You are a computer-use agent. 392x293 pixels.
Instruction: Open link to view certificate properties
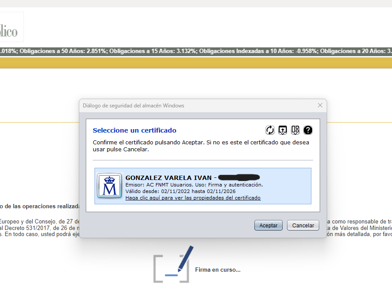tap(193, 198)
